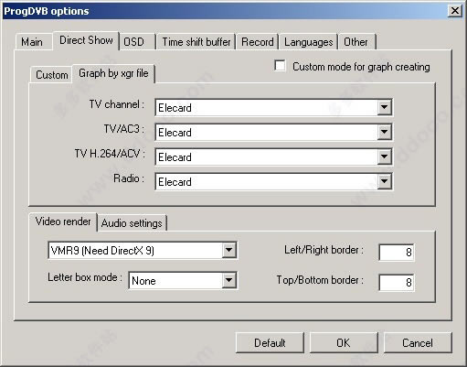Click the Default button
The image size is (467, 367).
pyautogui.click(x=270, y=342)
